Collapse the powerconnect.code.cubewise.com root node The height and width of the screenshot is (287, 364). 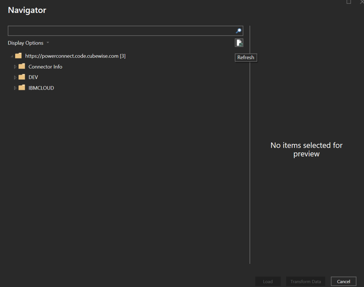coord(12,56)
